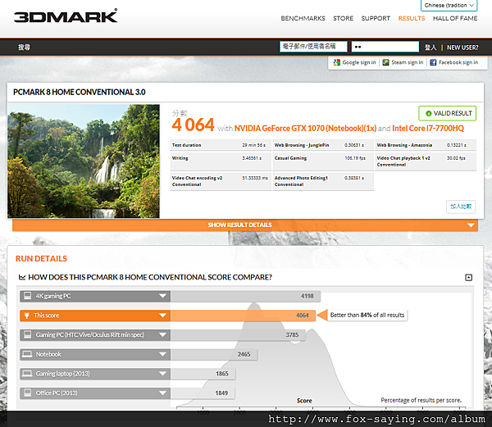Click Video Chat encoding v2 Conventional result
This screenshot has width=492, height=427.
(221, 181)
